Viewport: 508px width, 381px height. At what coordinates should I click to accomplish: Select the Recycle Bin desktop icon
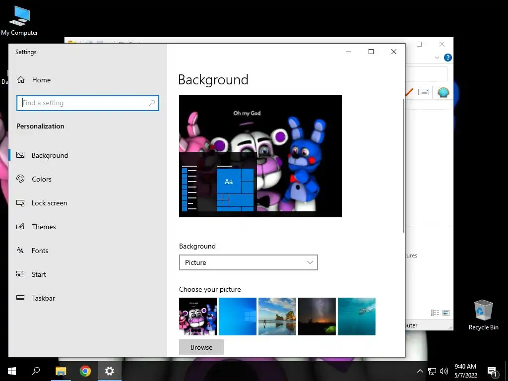pos(483,315)
